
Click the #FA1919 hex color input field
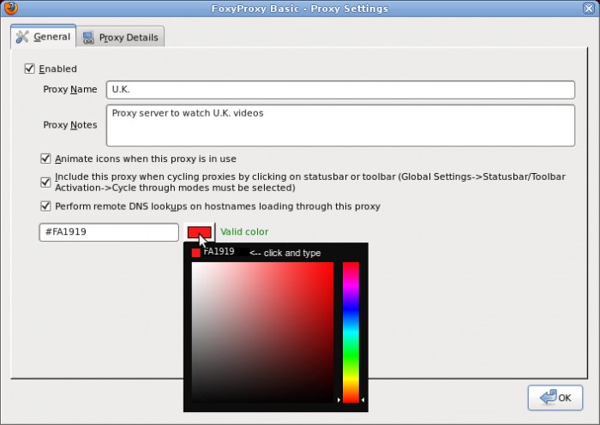(x=108, y=232)
